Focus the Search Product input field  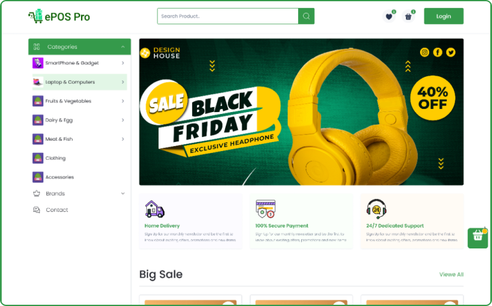pyautogui.click(x=228, y=16)
